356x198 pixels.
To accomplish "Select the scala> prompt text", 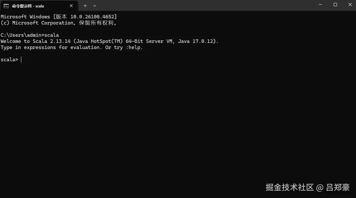I will pyautogui.click(x=9, y=59).
